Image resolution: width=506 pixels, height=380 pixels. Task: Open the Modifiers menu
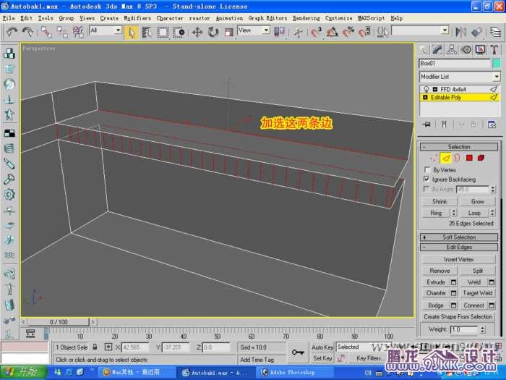pos(137,18)
